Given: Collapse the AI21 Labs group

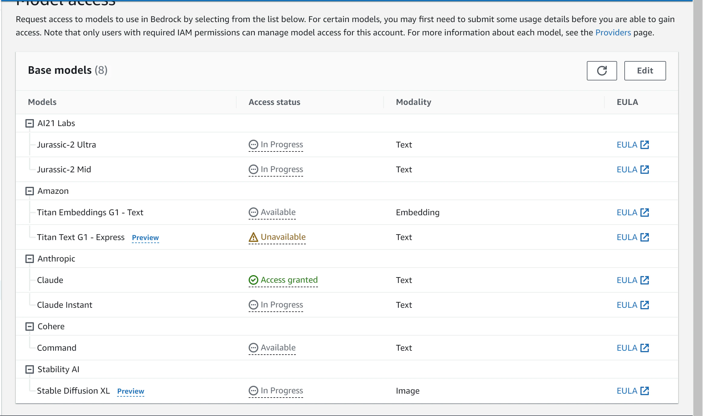Looking at the screenshot, I should pos(29,123).
